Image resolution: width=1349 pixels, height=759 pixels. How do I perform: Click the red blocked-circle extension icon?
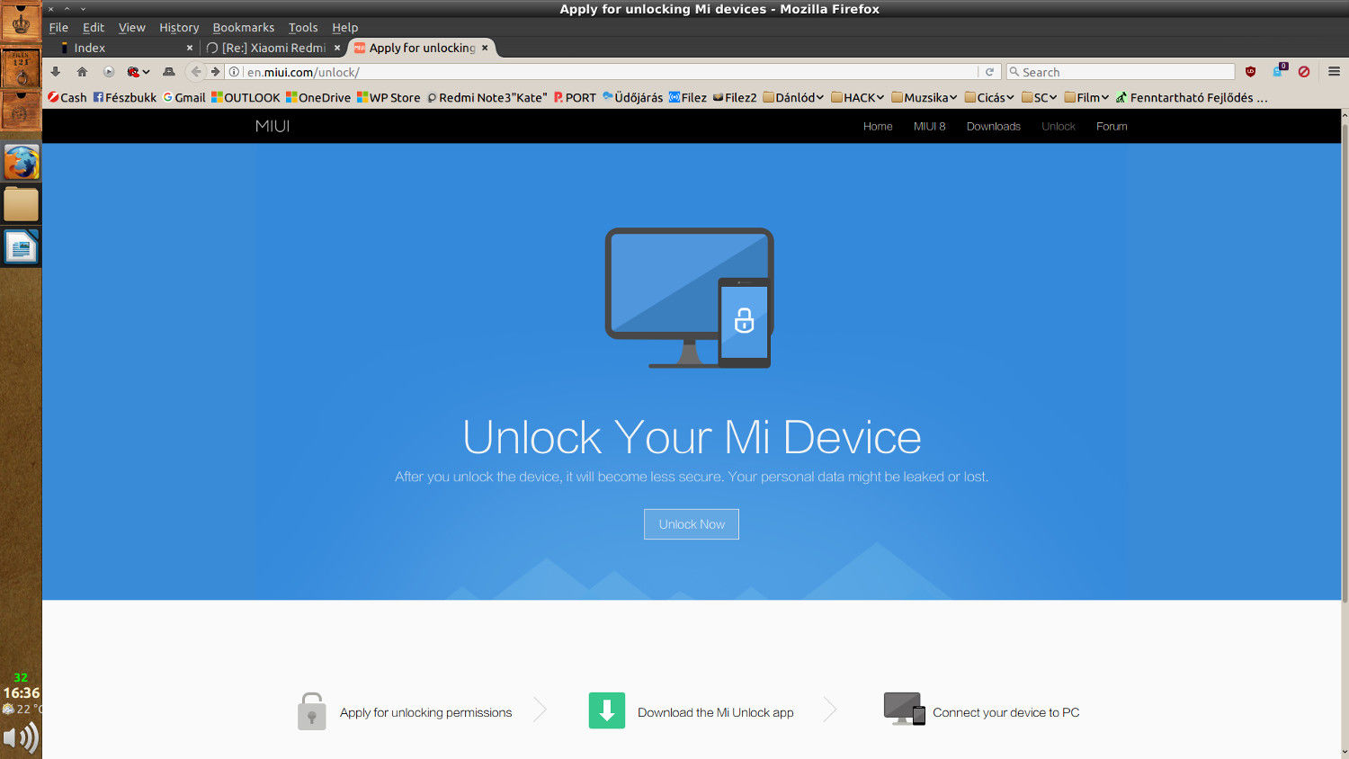[1304, 72]
